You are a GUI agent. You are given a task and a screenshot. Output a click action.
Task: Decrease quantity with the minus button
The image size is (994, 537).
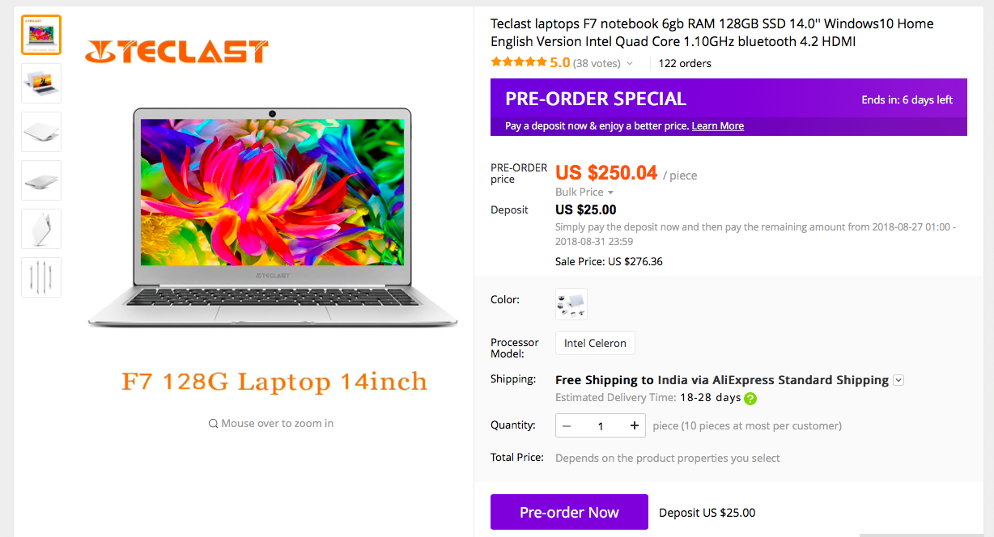tap(567, 425)
